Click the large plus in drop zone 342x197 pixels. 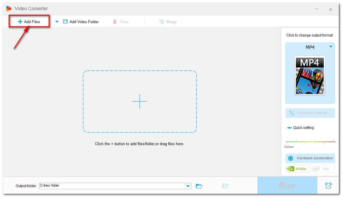click(x=140, y=101)
